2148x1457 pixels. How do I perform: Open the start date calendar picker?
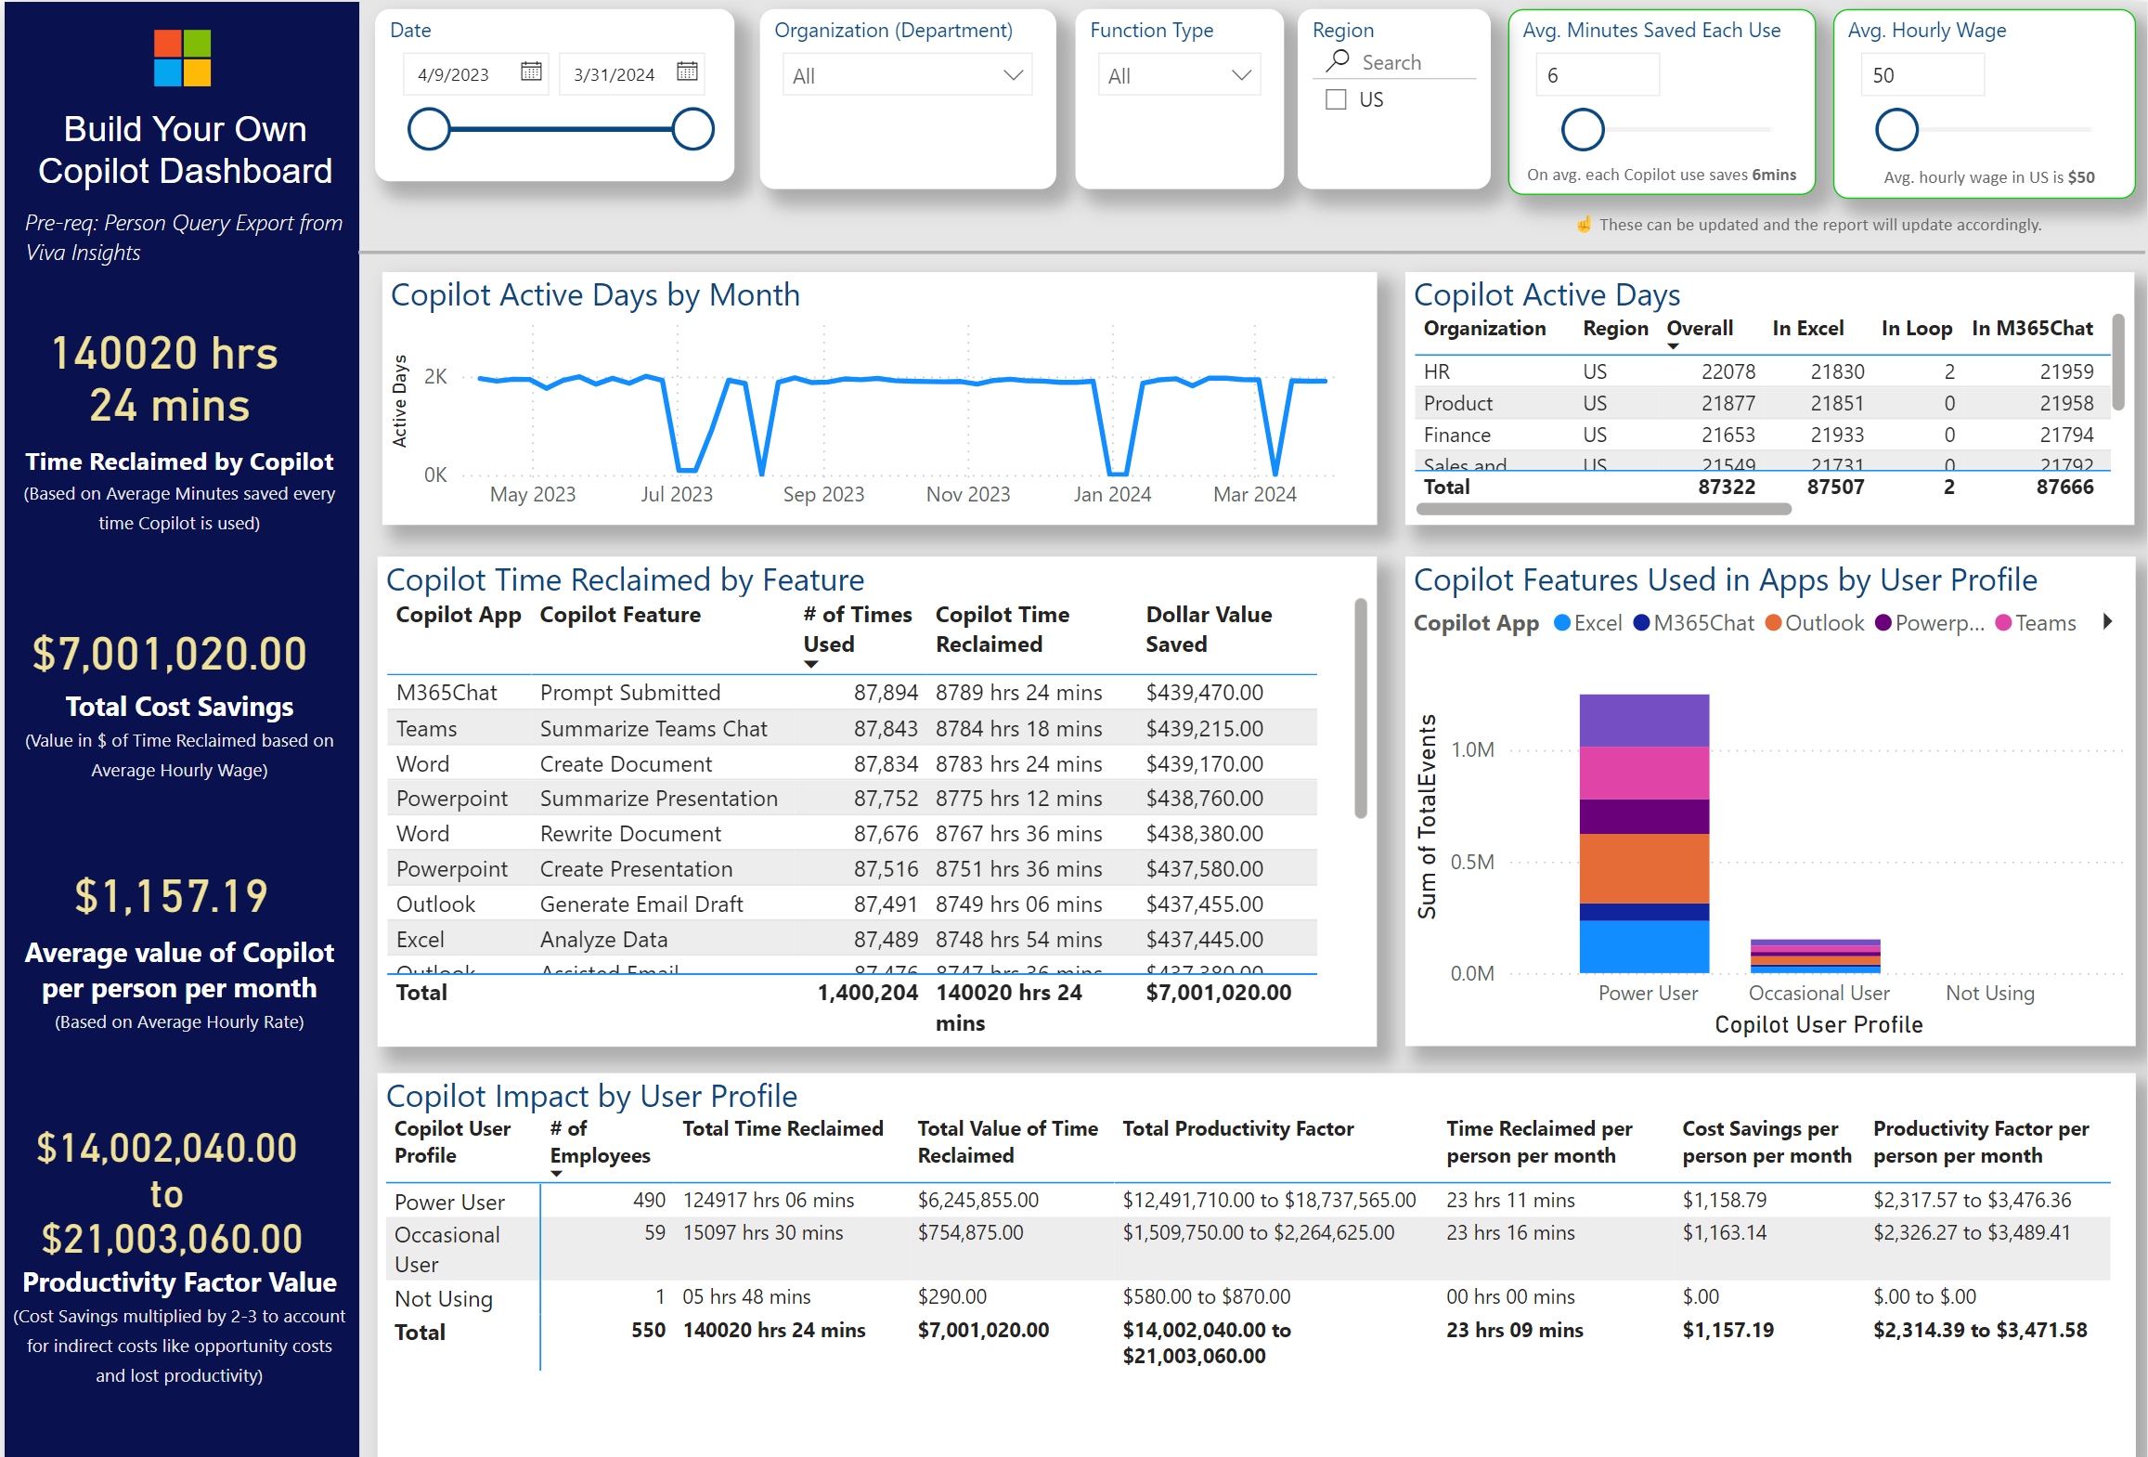pyautogui.click(x=531, y=72)
